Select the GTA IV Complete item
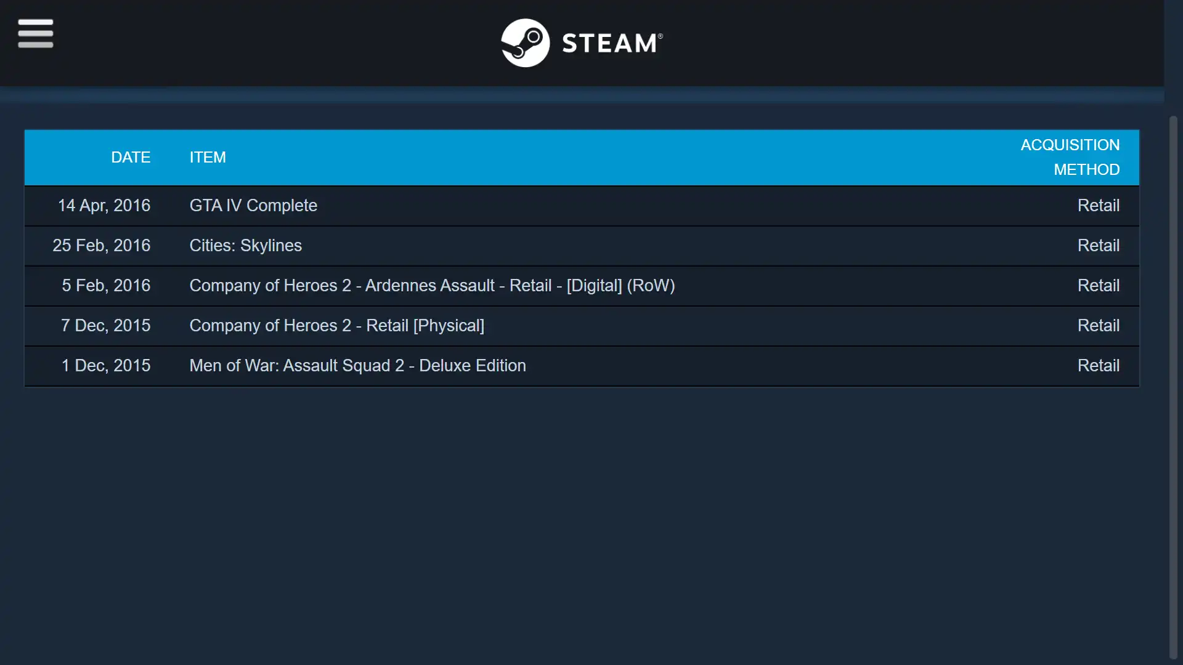 253,206
